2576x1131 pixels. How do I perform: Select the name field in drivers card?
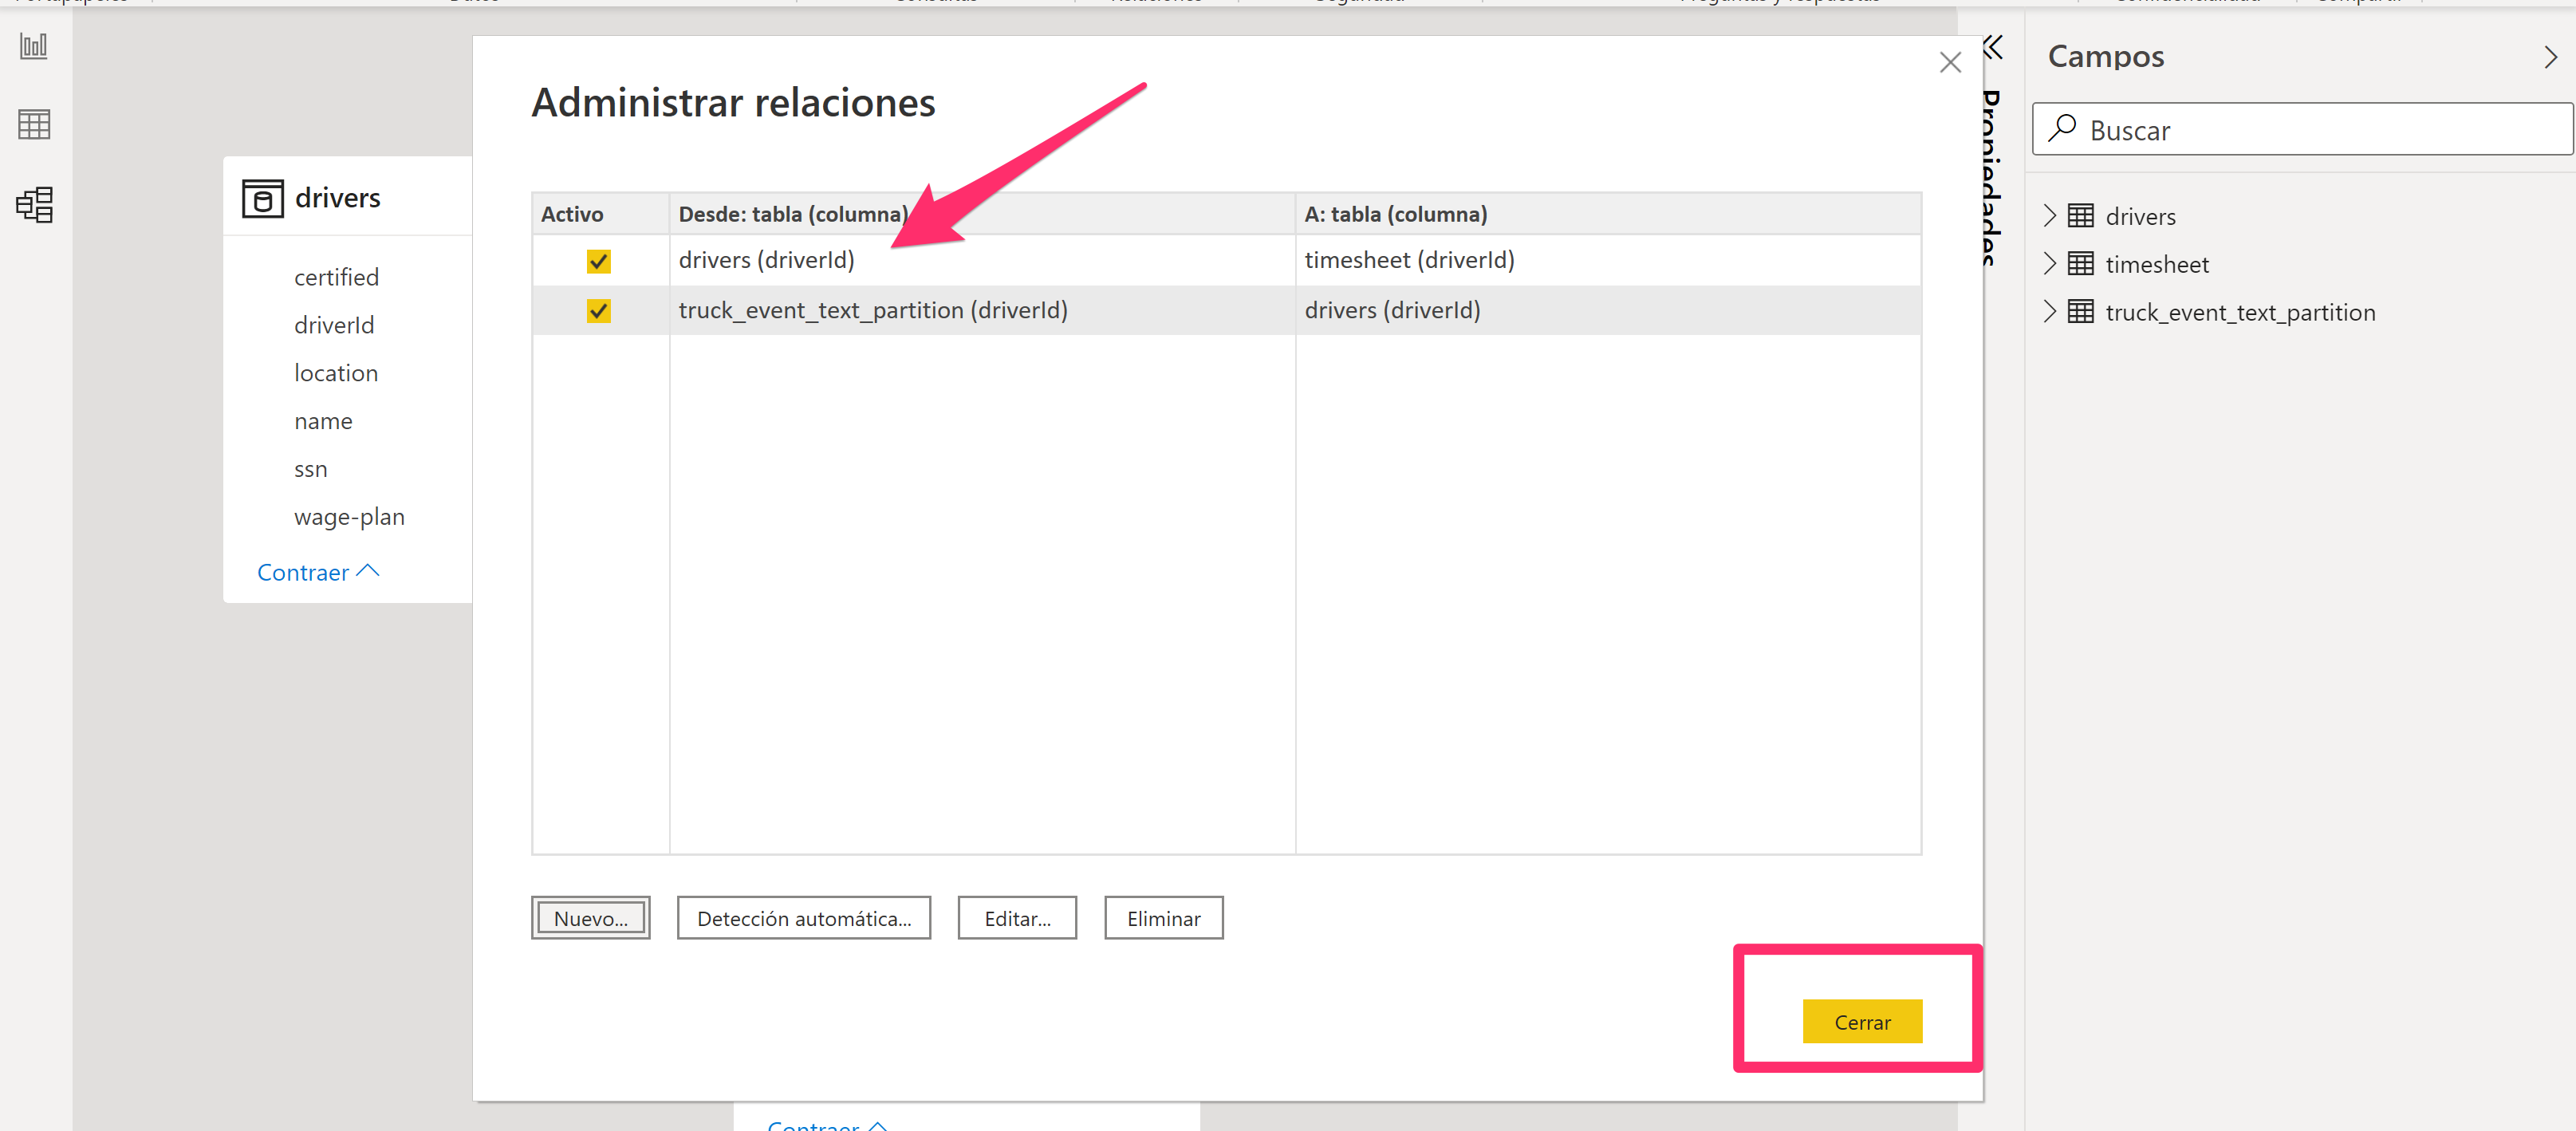tap(323, 421)
